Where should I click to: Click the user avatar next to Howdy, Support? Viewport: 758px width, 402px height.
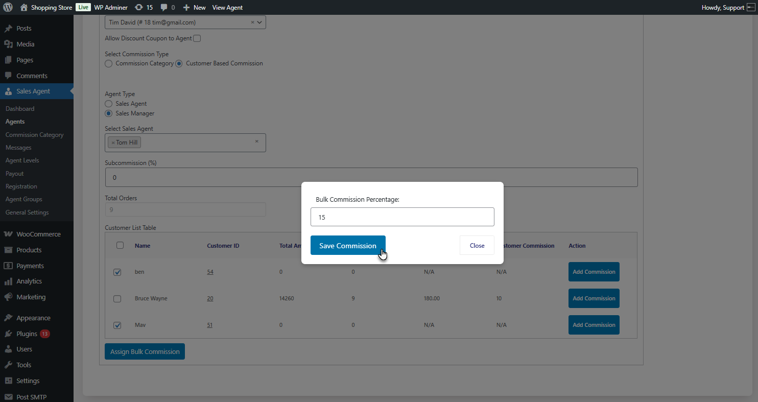click(751, 8)
